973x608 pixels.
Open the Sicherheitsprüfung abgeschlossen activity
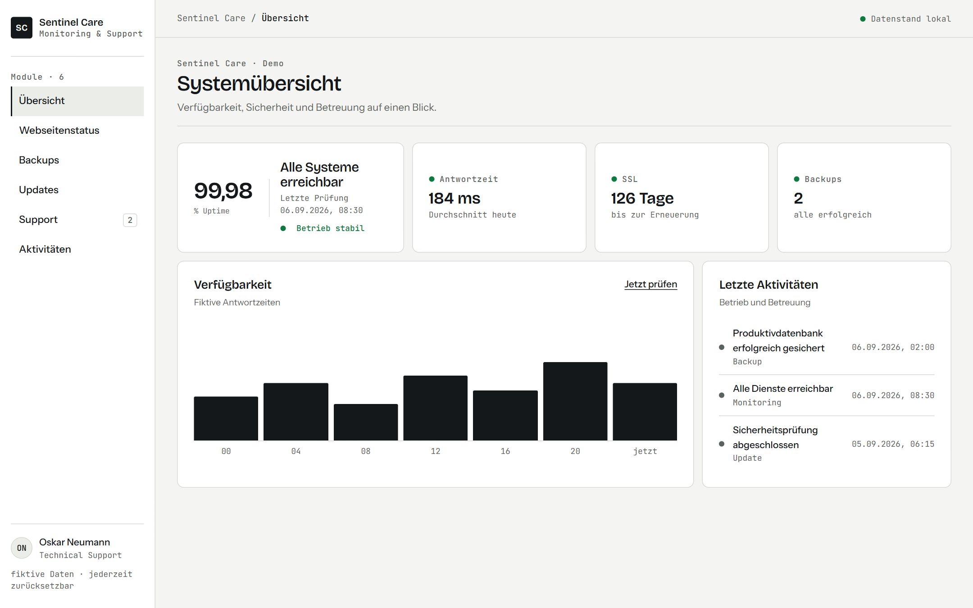point(827,444)
